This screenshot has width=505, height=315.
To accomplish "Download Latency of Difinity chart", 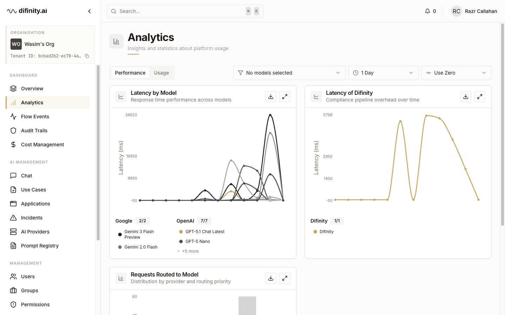I will [466, 97].
